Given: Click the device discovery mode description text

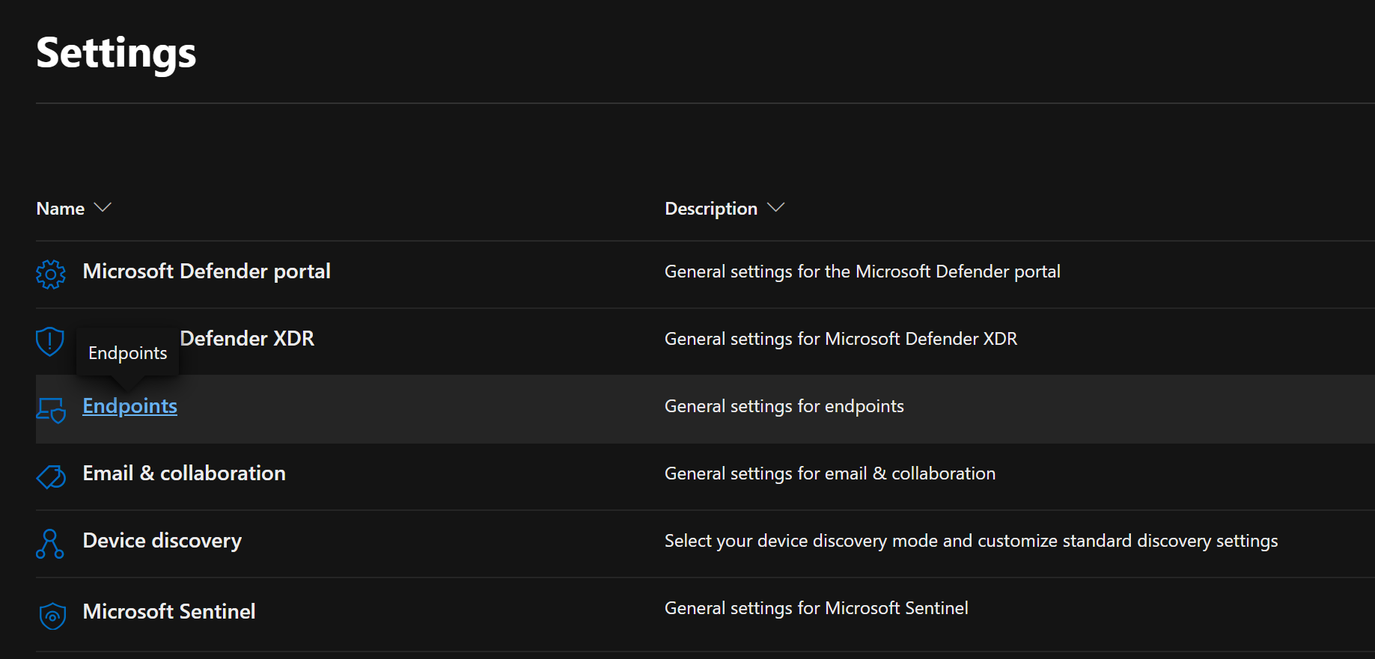Looking at the screenshot, I should pos(971,541).
